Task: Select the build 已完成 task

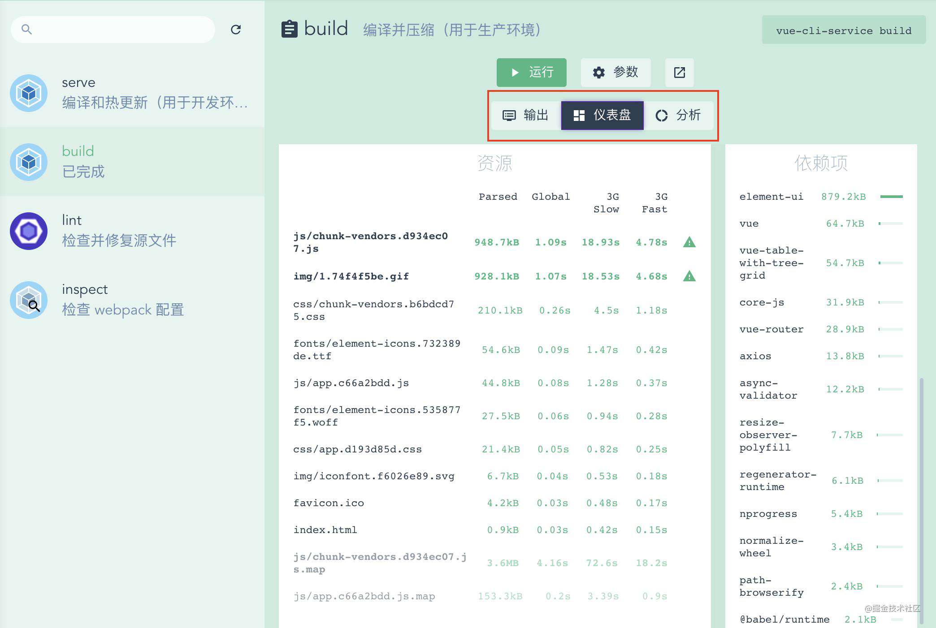Action: [x=132, y=162]
